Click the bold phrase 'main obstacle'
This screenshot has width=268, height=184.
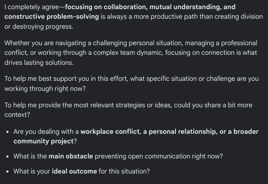pos(71,156)
